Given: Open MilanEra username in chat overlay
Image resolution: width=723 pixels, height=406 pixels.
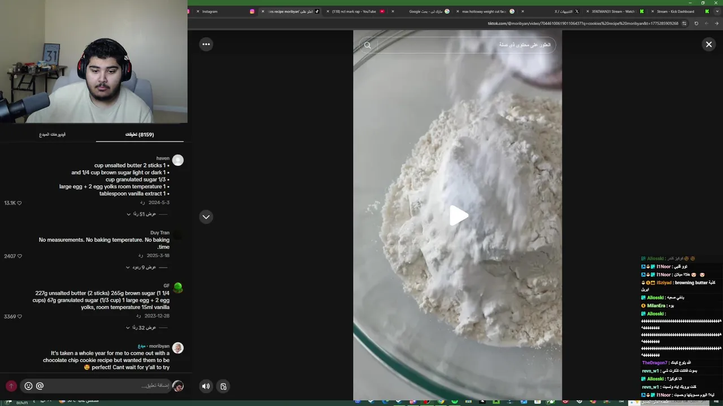Looking at the screenshot, I should (656, 306).
